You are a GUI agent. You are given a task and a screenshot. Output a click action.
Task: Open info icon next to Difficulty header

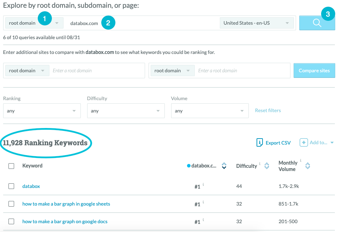260,164
